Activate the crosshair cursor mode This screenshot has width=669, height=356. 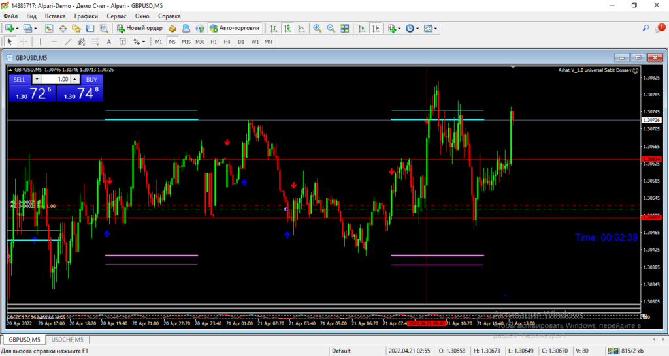24,42
